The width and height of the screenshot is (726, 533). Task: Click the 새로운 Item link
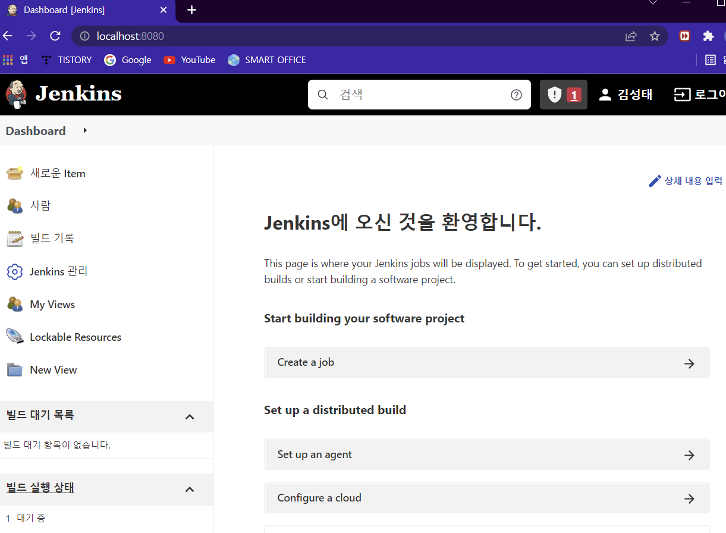58,174
